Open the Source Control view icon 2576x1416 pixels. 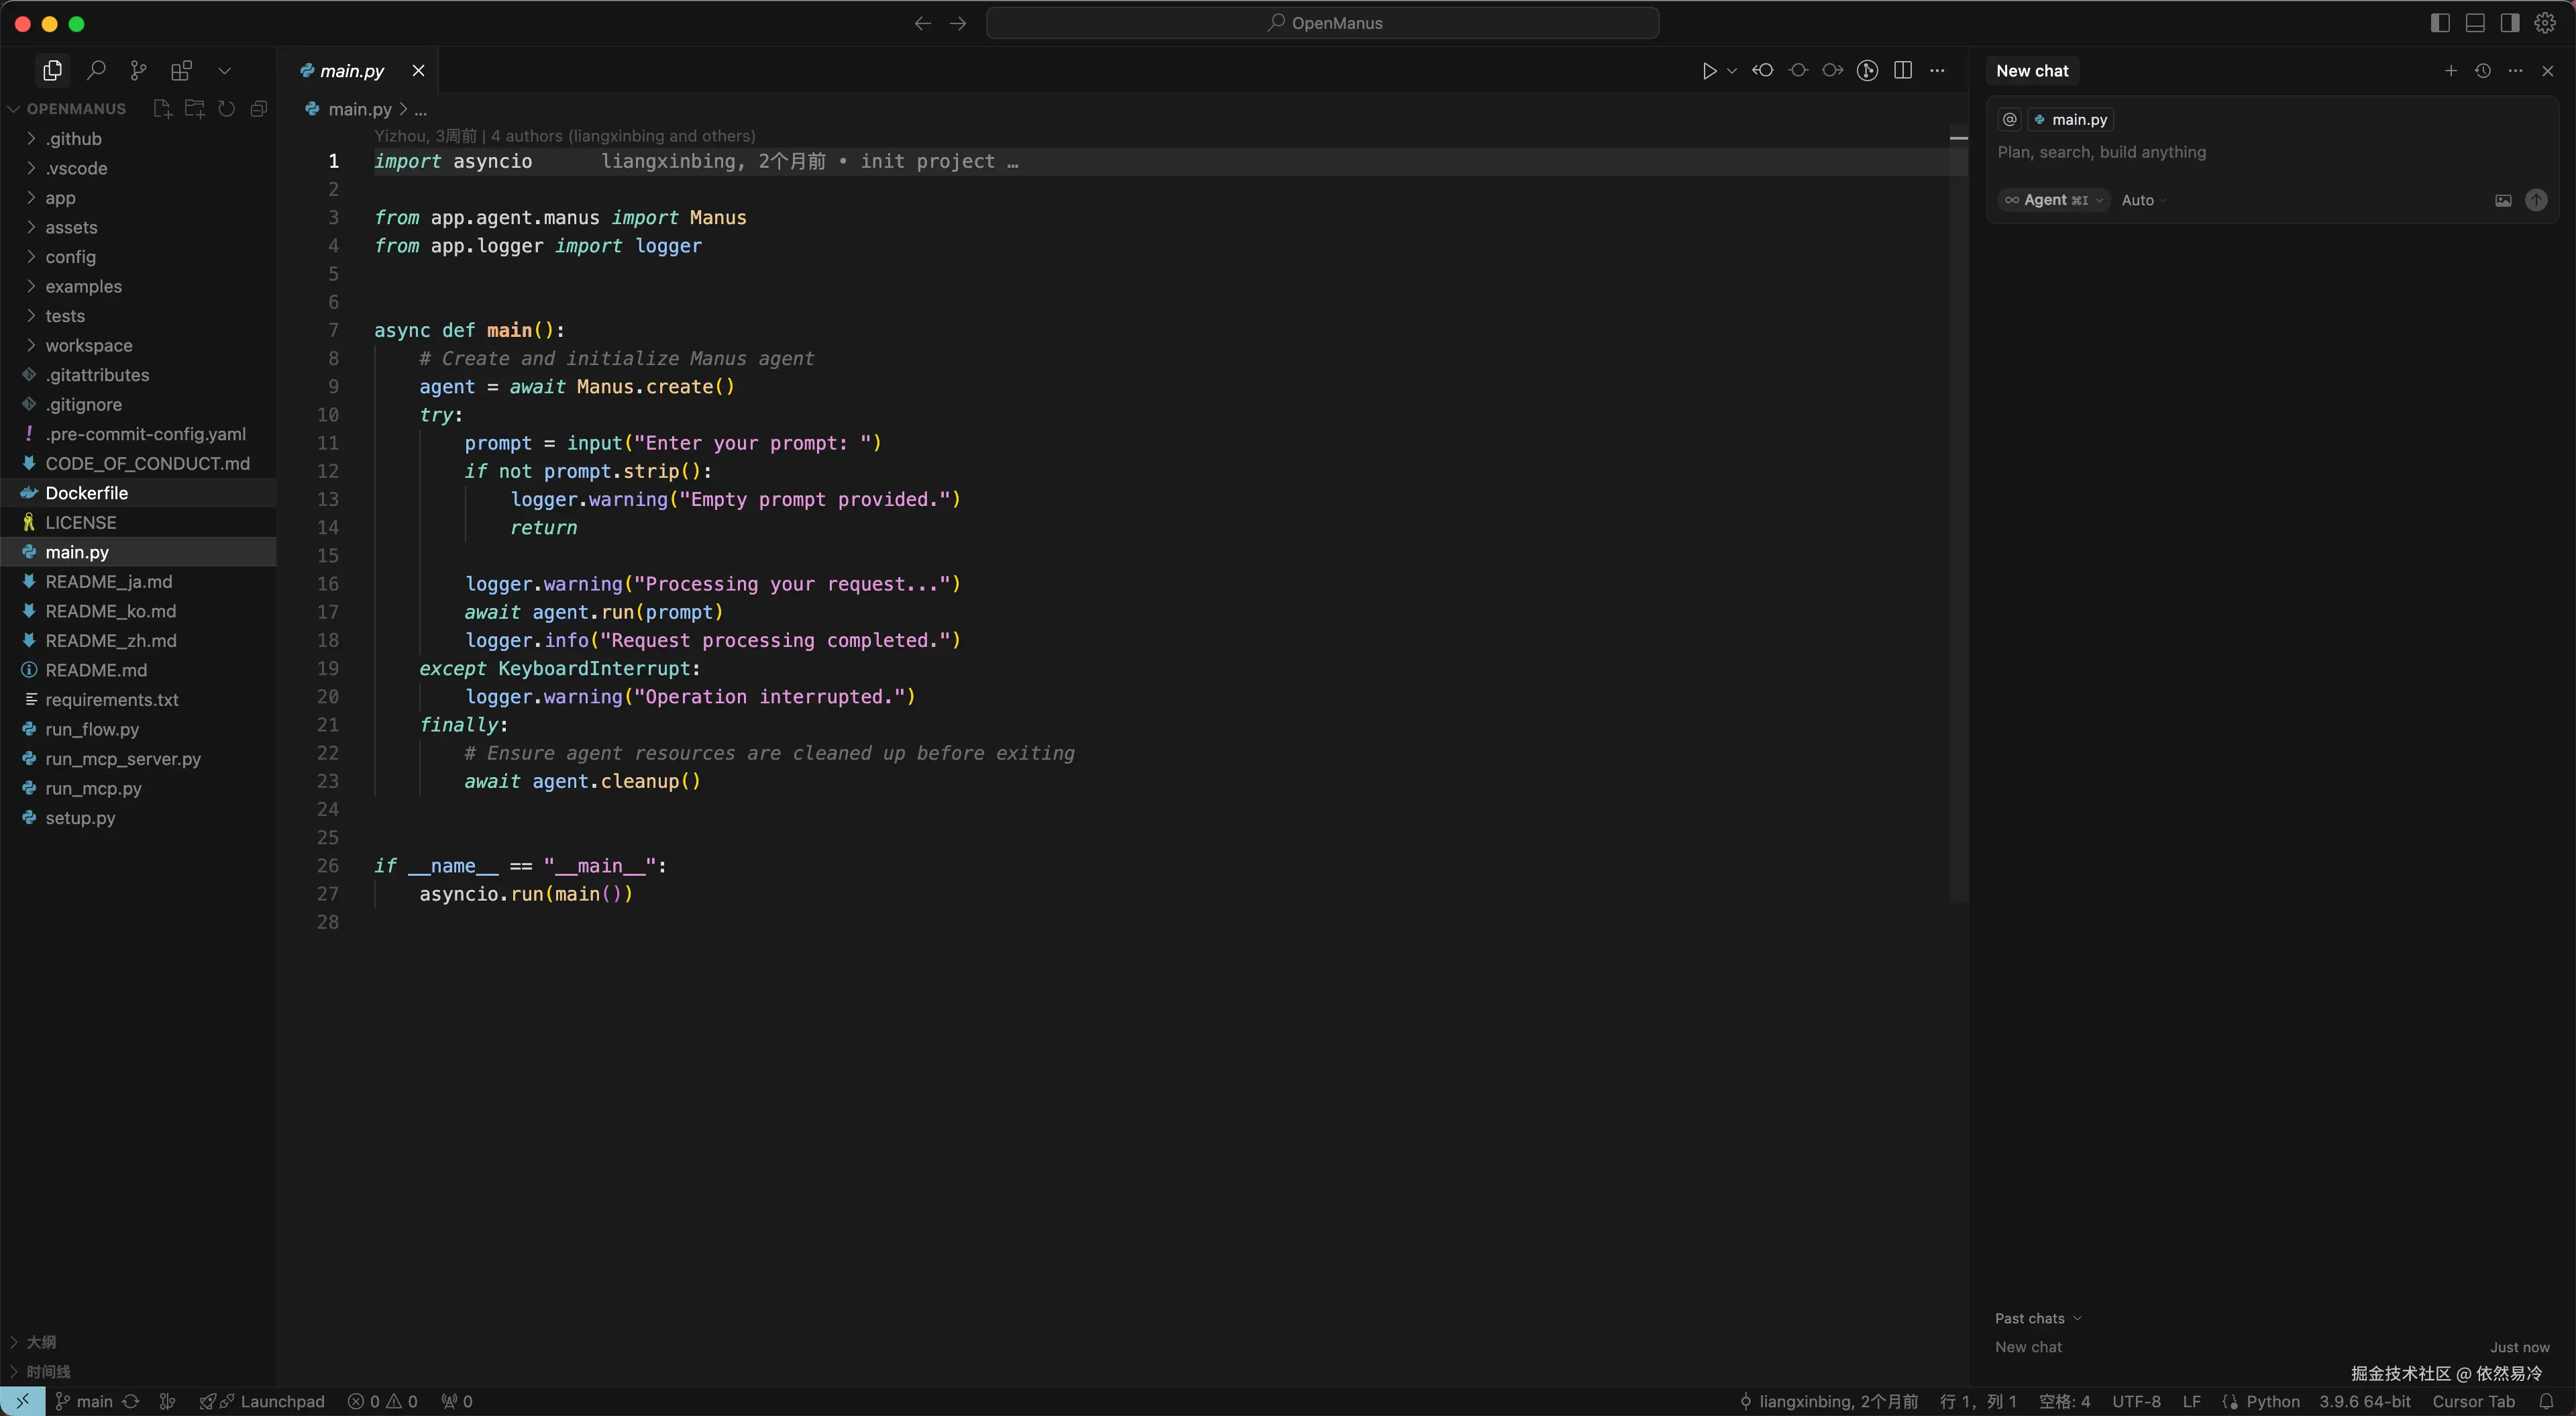138,70
